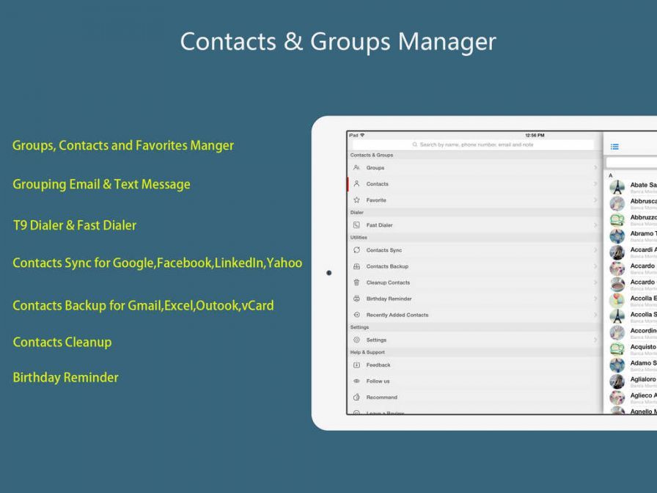The image size is (657, 493).
Task: Click the search by name field
Action: (x=473, y=145)
